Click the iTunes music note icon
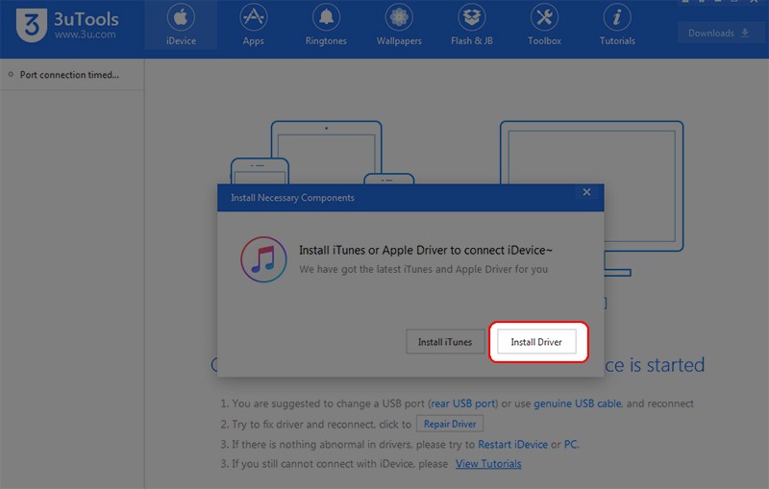The image size is (769, 489). [x=263, y=259]
